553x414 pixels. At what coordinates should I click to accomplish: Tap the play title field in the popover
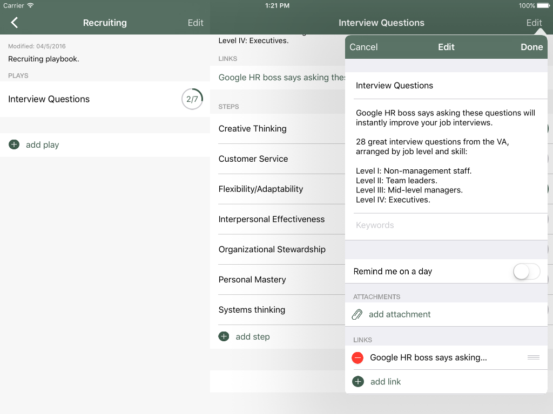[446, 86]
